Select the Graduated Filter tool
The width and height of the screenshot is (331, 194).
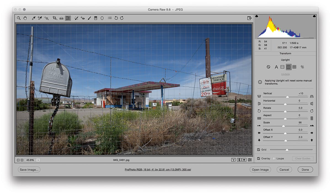[96, 18]
